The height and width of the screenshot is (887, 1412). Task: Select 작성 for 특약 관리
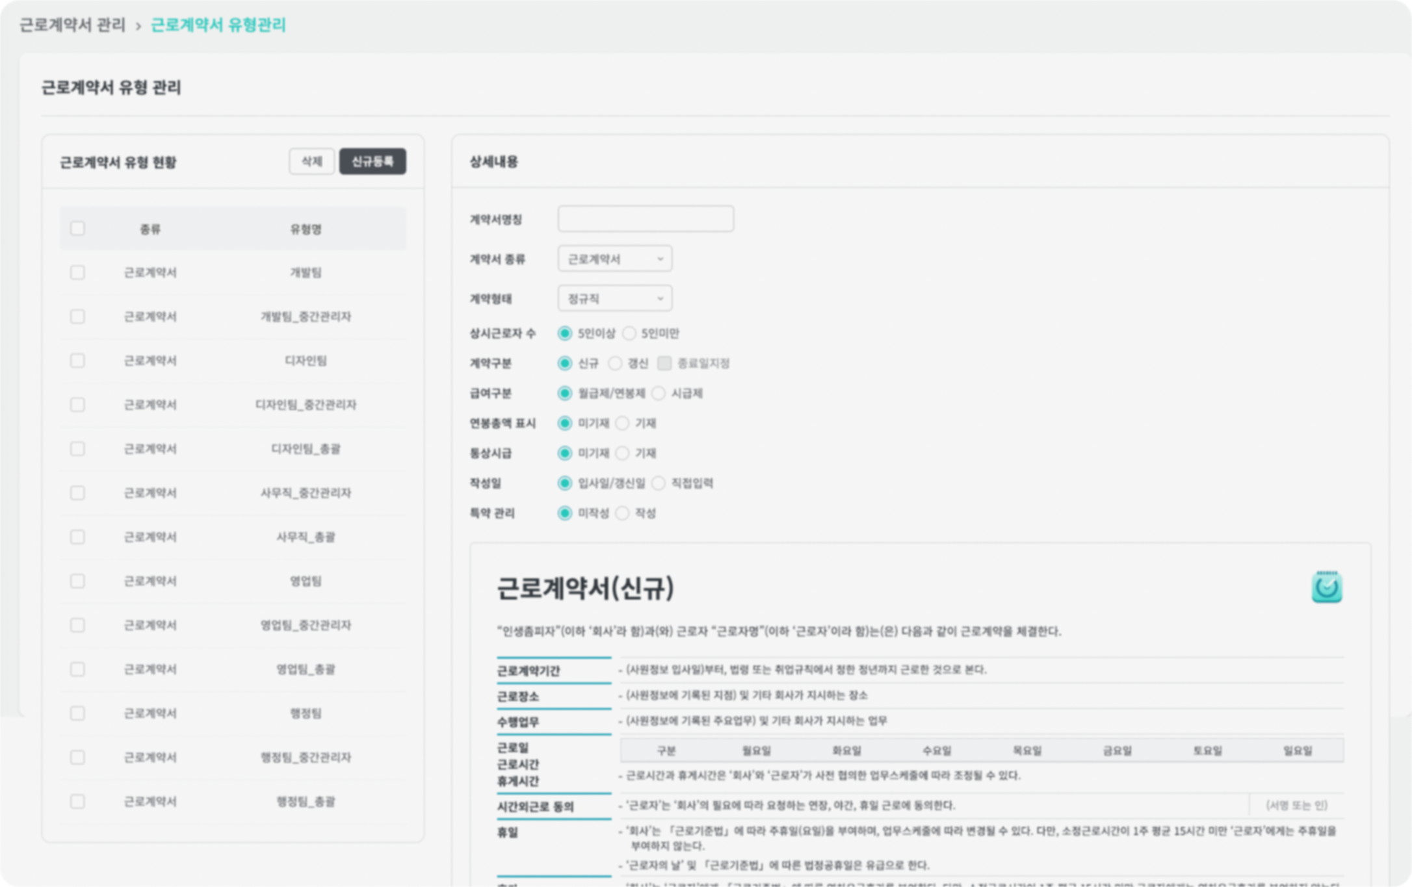622,513
